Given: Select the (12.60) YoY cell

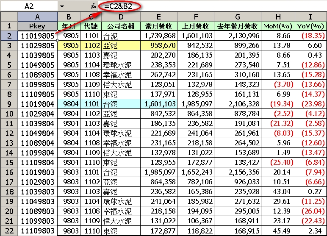Looking at the screenshot, I should pos(310,143).
